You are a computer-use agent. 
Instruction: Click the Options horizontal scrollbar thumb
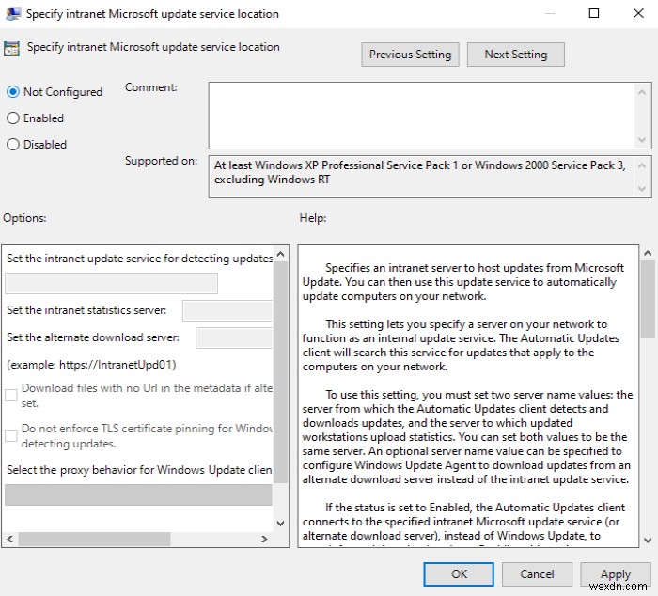coord(94,539)
